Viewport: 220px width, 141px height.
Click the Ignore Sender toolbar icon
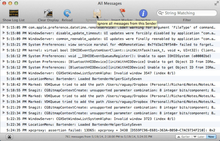97,13
